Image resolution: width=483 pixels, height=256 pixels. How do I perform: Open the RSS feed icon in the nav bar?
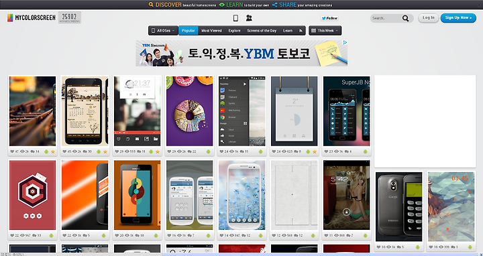click(301, 31)
